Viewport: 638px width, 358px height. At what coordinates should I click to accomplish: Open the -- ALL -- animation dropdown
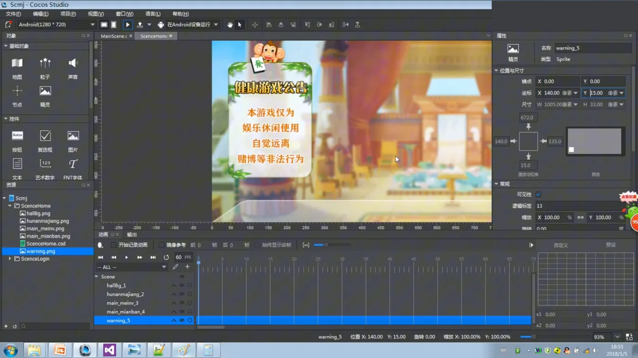click(x=132, y=267)
